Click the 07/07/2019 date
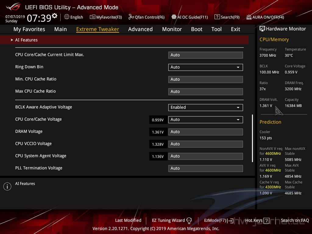 coord(15,17)
